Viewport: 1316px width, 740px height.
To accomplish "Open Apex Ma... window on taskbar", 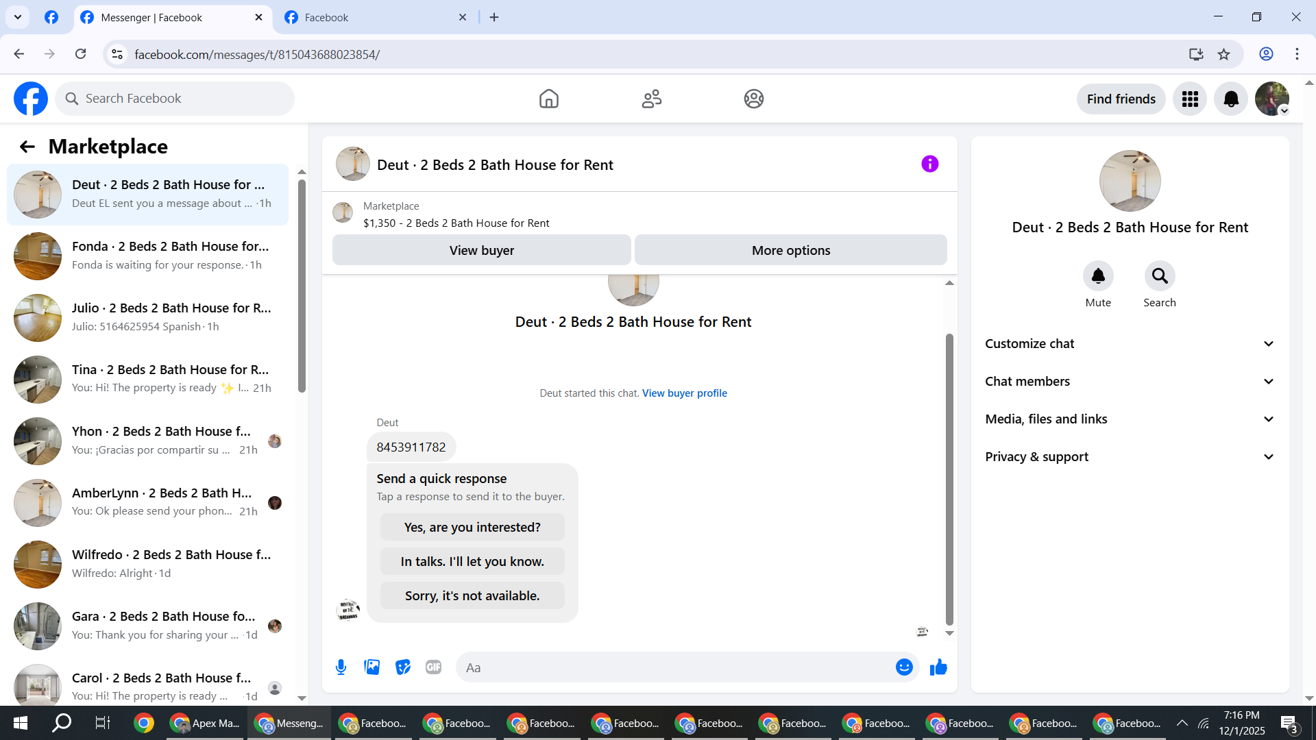I will (206, 723).
